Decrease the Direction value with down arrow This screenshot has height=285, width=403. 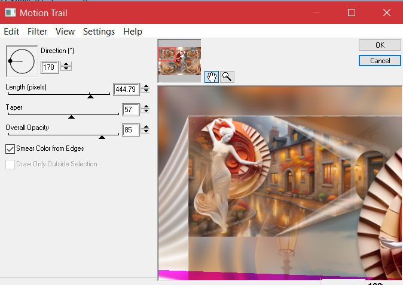point(66,69)
